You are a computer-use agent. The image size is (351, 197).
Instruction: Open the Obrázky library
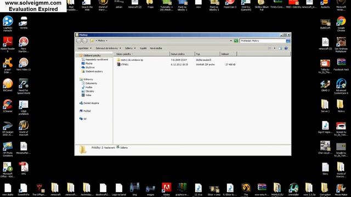tap(88, 91)
